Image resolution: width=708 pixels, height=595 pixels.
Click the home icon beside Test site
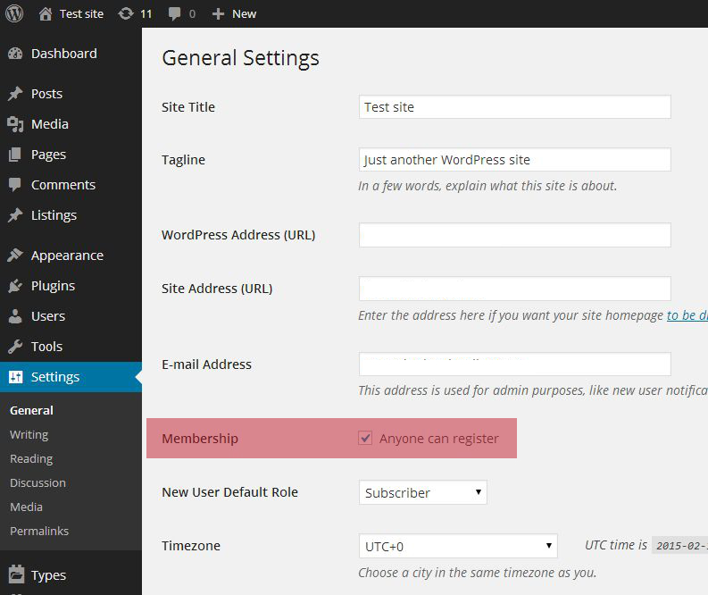pos(46,14)
